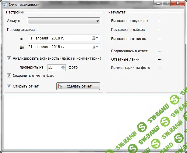Click the log scrollbar down arrow
This screenshot has height=153, width=187.
click(x=180, y=146)
